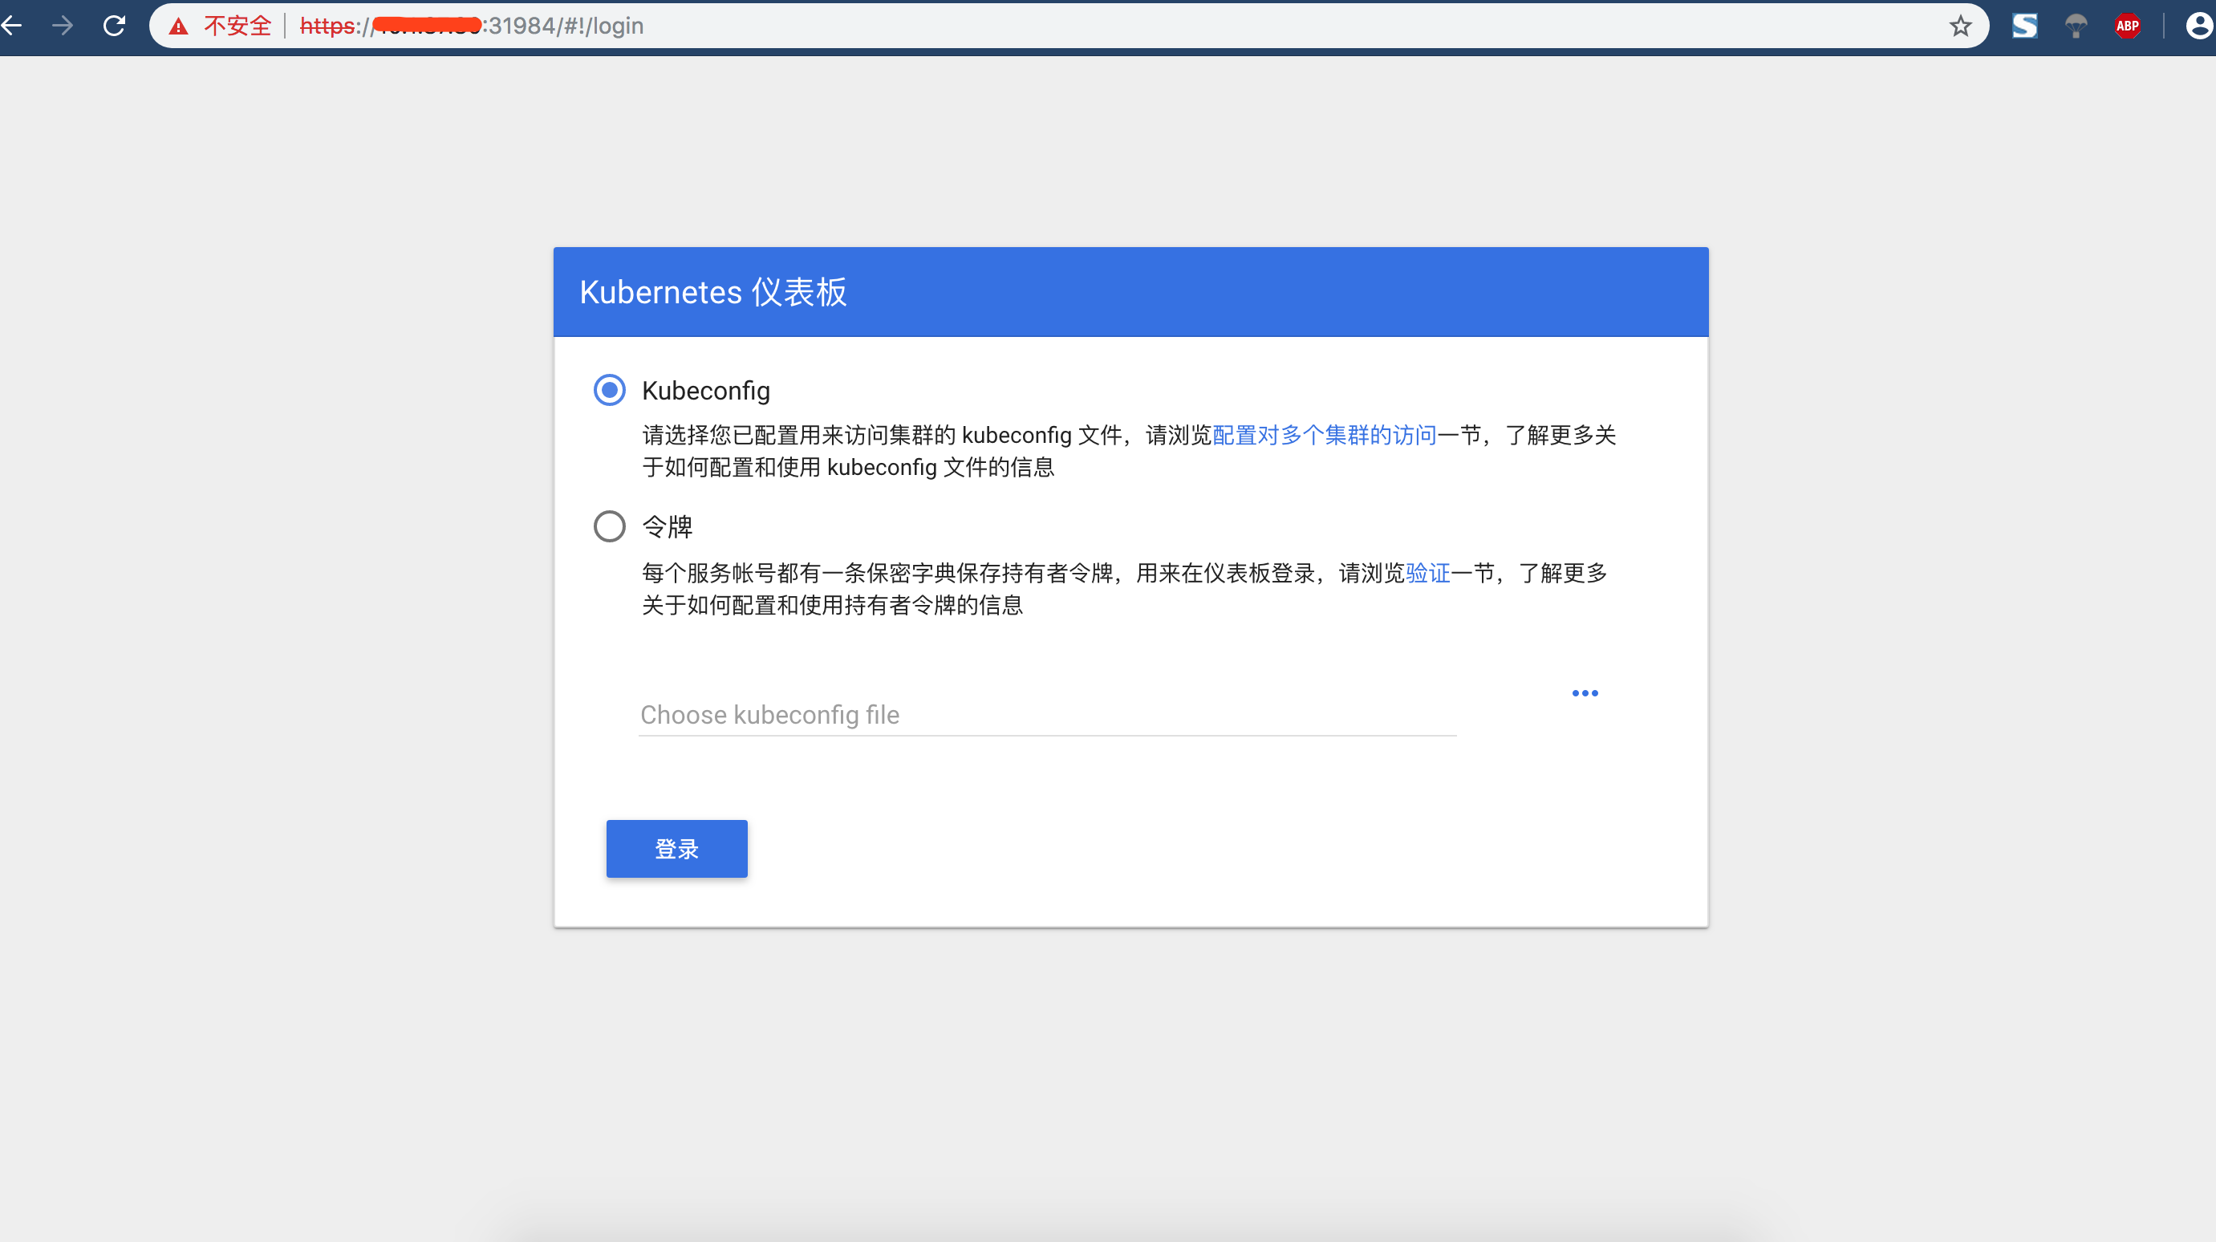The image size is (2216, 1242).
Task: Click the Kubeconfig option label
Action: [705, 392]
